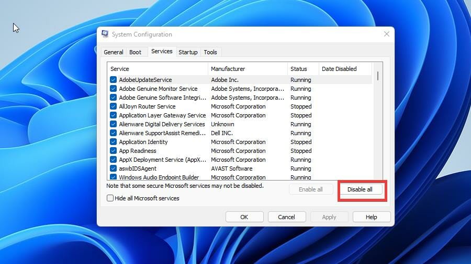
Task: Toggle Windows Audio Endpoint Builder checkbox
Action: tap(113, 177)
